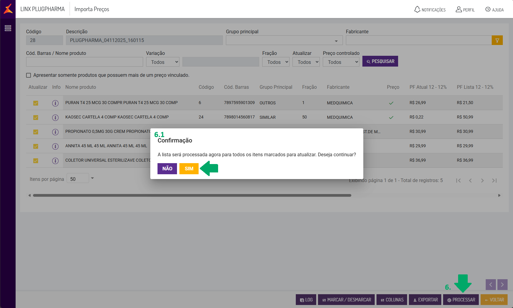The width and height of the screenshot is (513, 308).
Task: Click the Linx logo icon
Action: (x=8, y=9)
